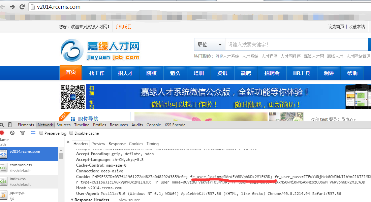Viewport: 371px width, 202px height.
Task: Toggle the network filter funnel icon
Action: point(23,133)
